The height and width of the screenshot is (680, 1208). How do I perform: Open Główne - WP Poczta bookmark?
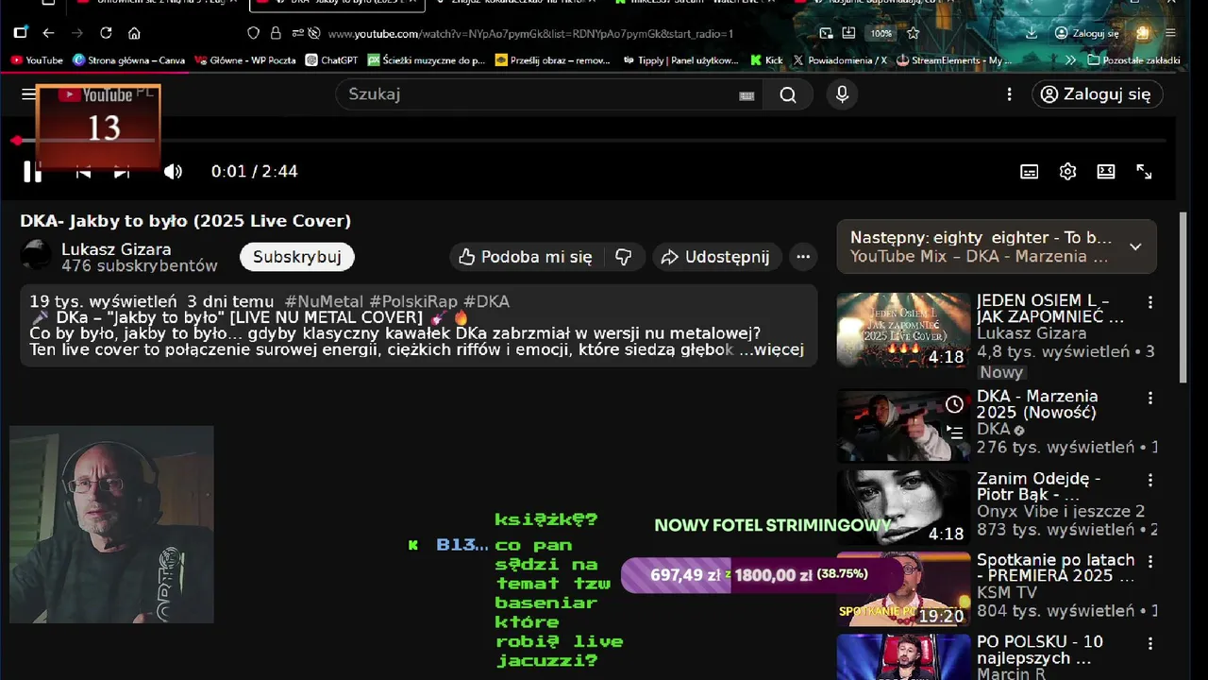coord(244,59)
